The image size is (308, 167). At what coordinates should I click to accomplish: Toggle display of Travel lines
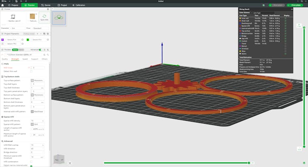click(285, 43)
